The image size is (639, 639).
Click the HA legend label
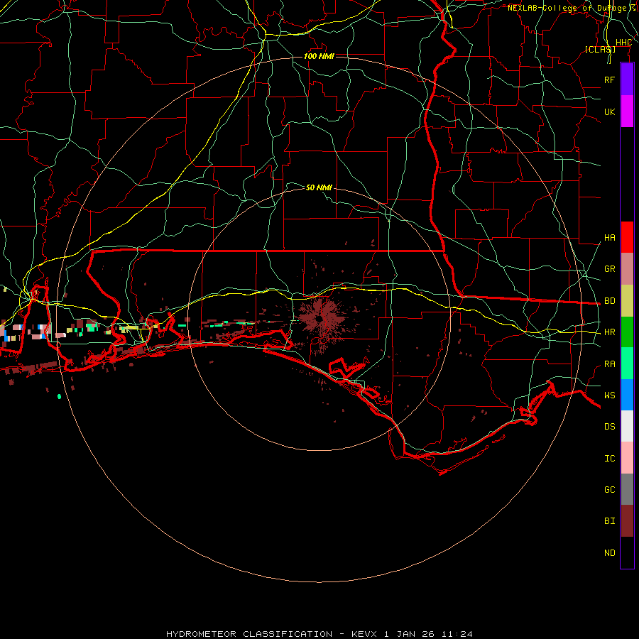click(x=609, y=238)
